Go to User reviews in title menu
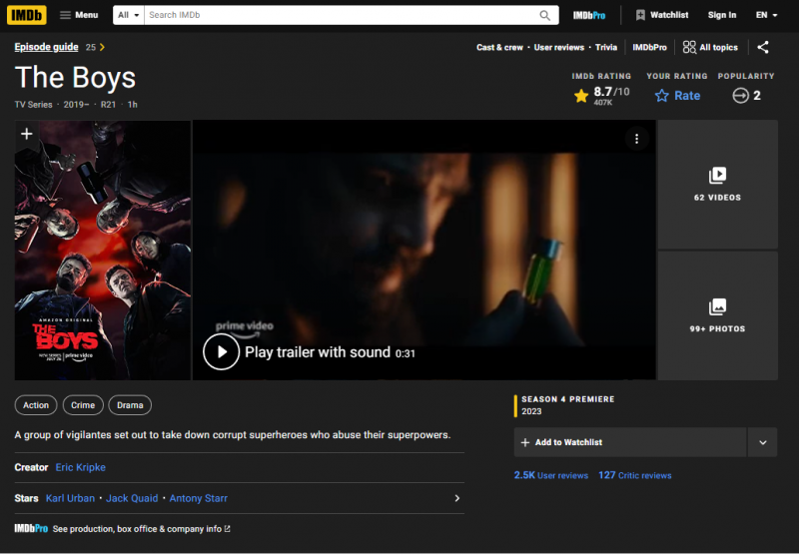Viewport: 799px width, 555px height. (x=559, y=47)
